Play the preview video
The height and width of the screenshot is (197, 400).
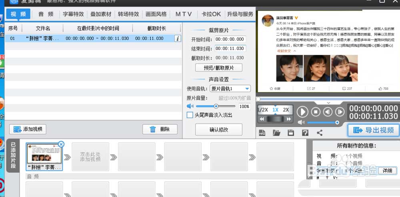[302, 112]
